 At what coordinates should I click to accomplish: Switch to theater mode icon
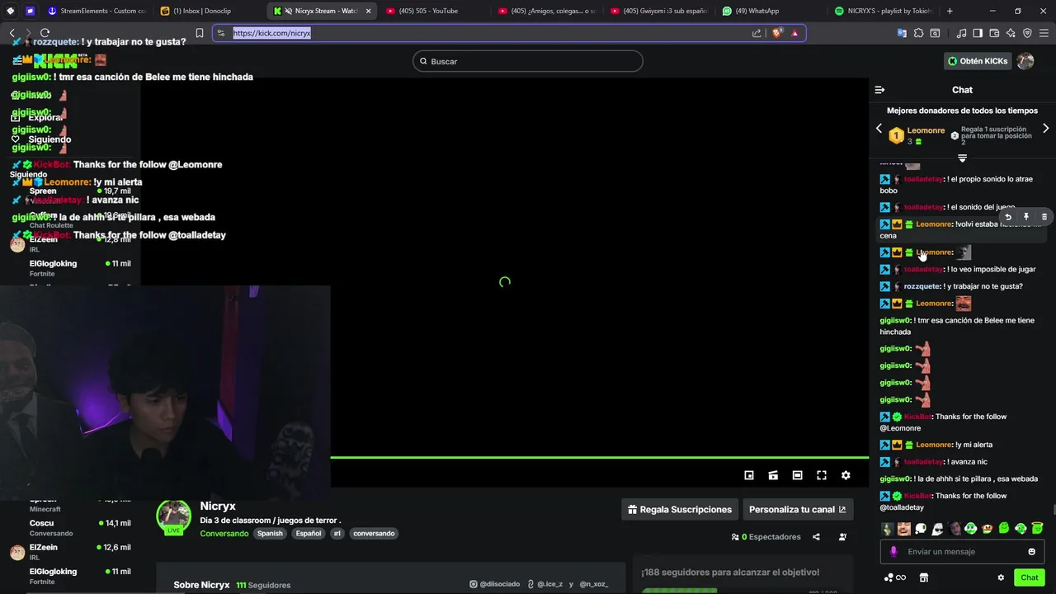click(x=797, y=475)
